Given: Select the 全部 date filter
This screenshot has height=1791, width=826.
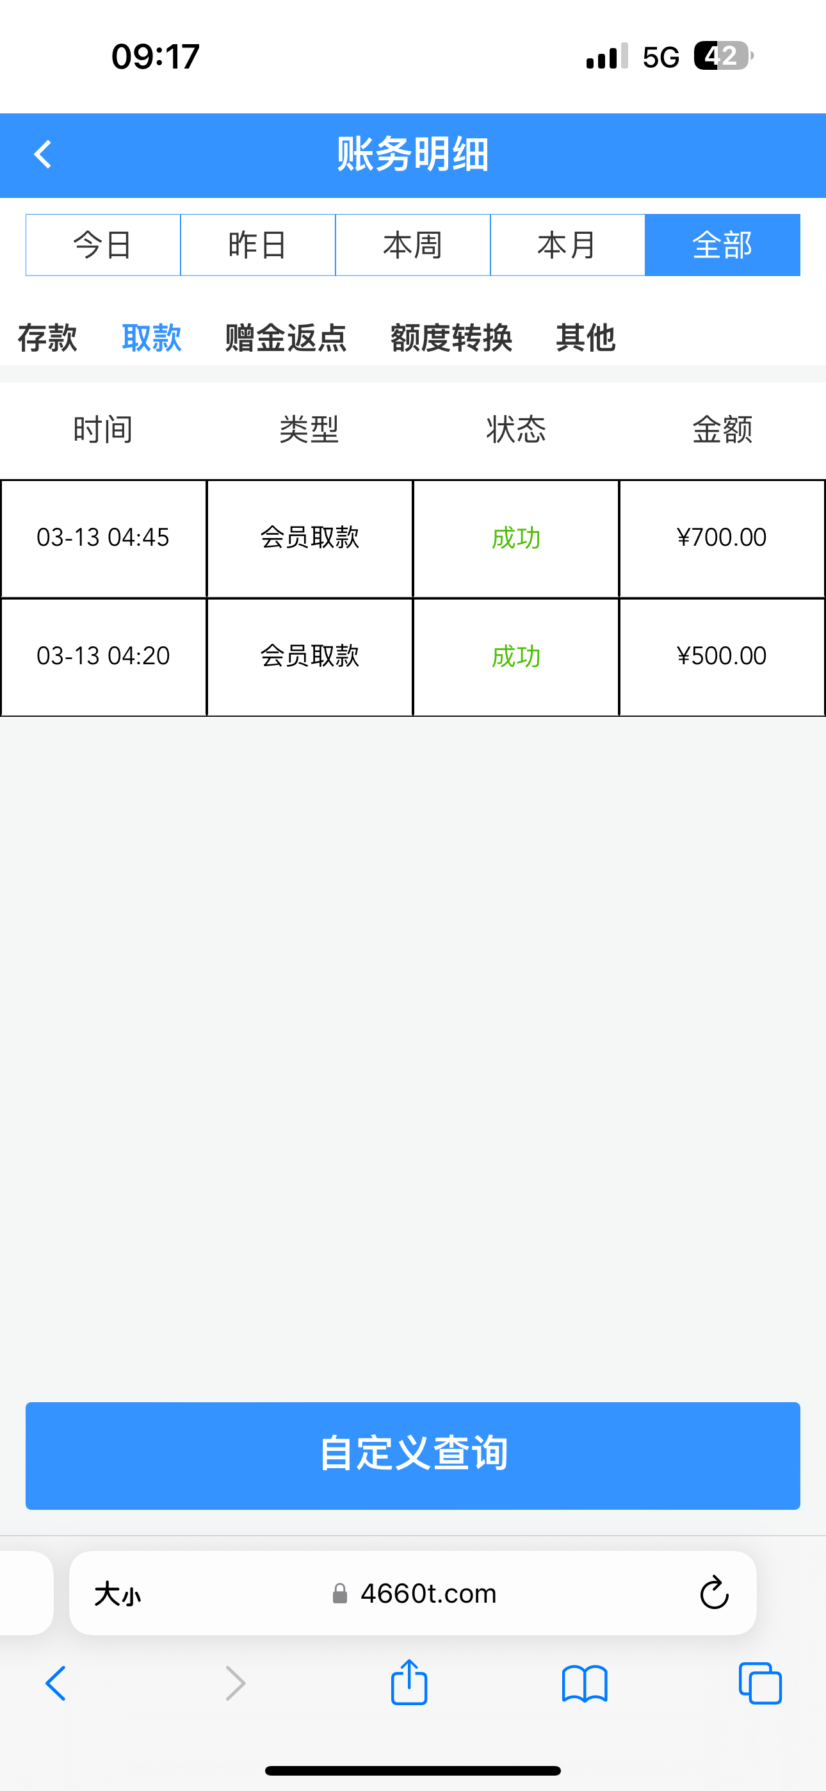Looking at the screenshot, I should coord(722,245).
